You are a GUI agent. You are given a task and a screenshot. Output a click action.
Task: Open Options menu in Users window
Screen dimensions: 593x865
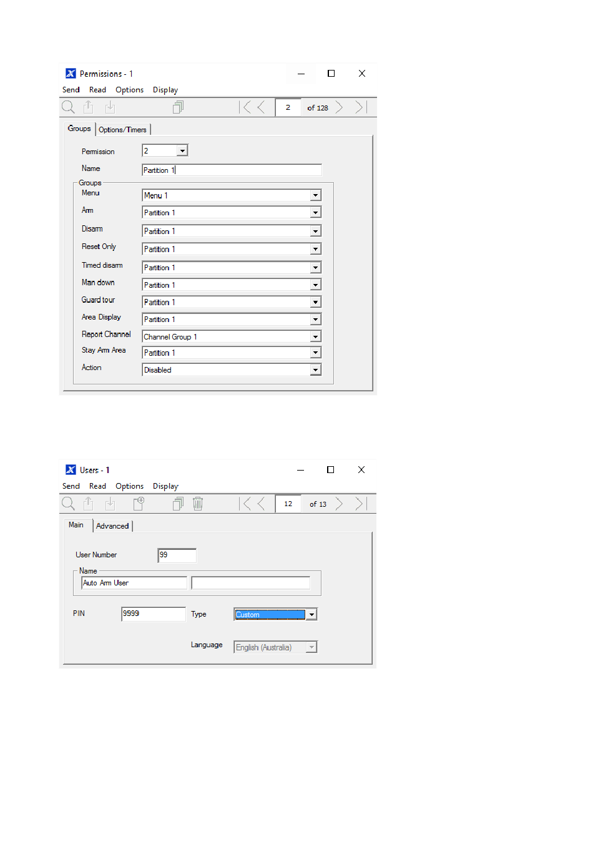tap(129, 486)
